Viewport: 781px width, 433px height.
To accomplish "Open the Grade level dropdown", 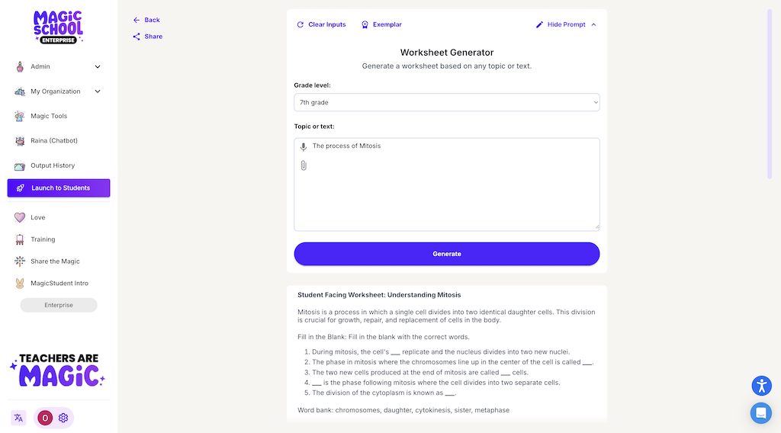I will pos(447,102).
